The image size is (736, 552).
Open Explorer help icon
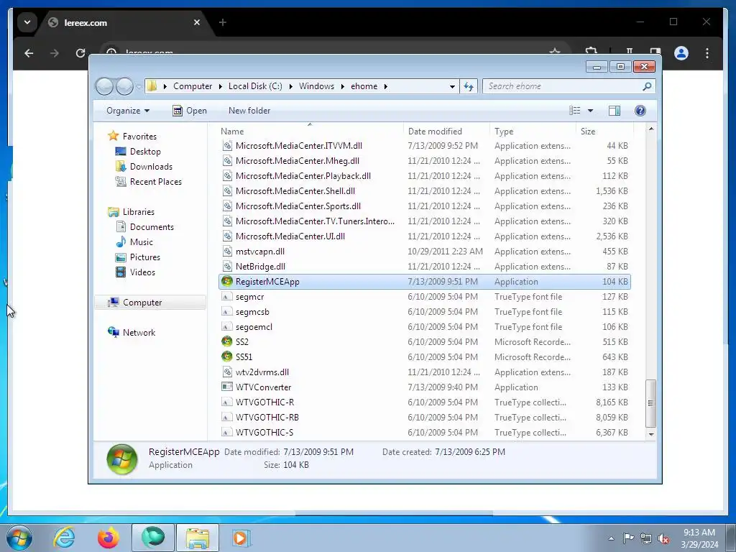(x=640, y=111)
